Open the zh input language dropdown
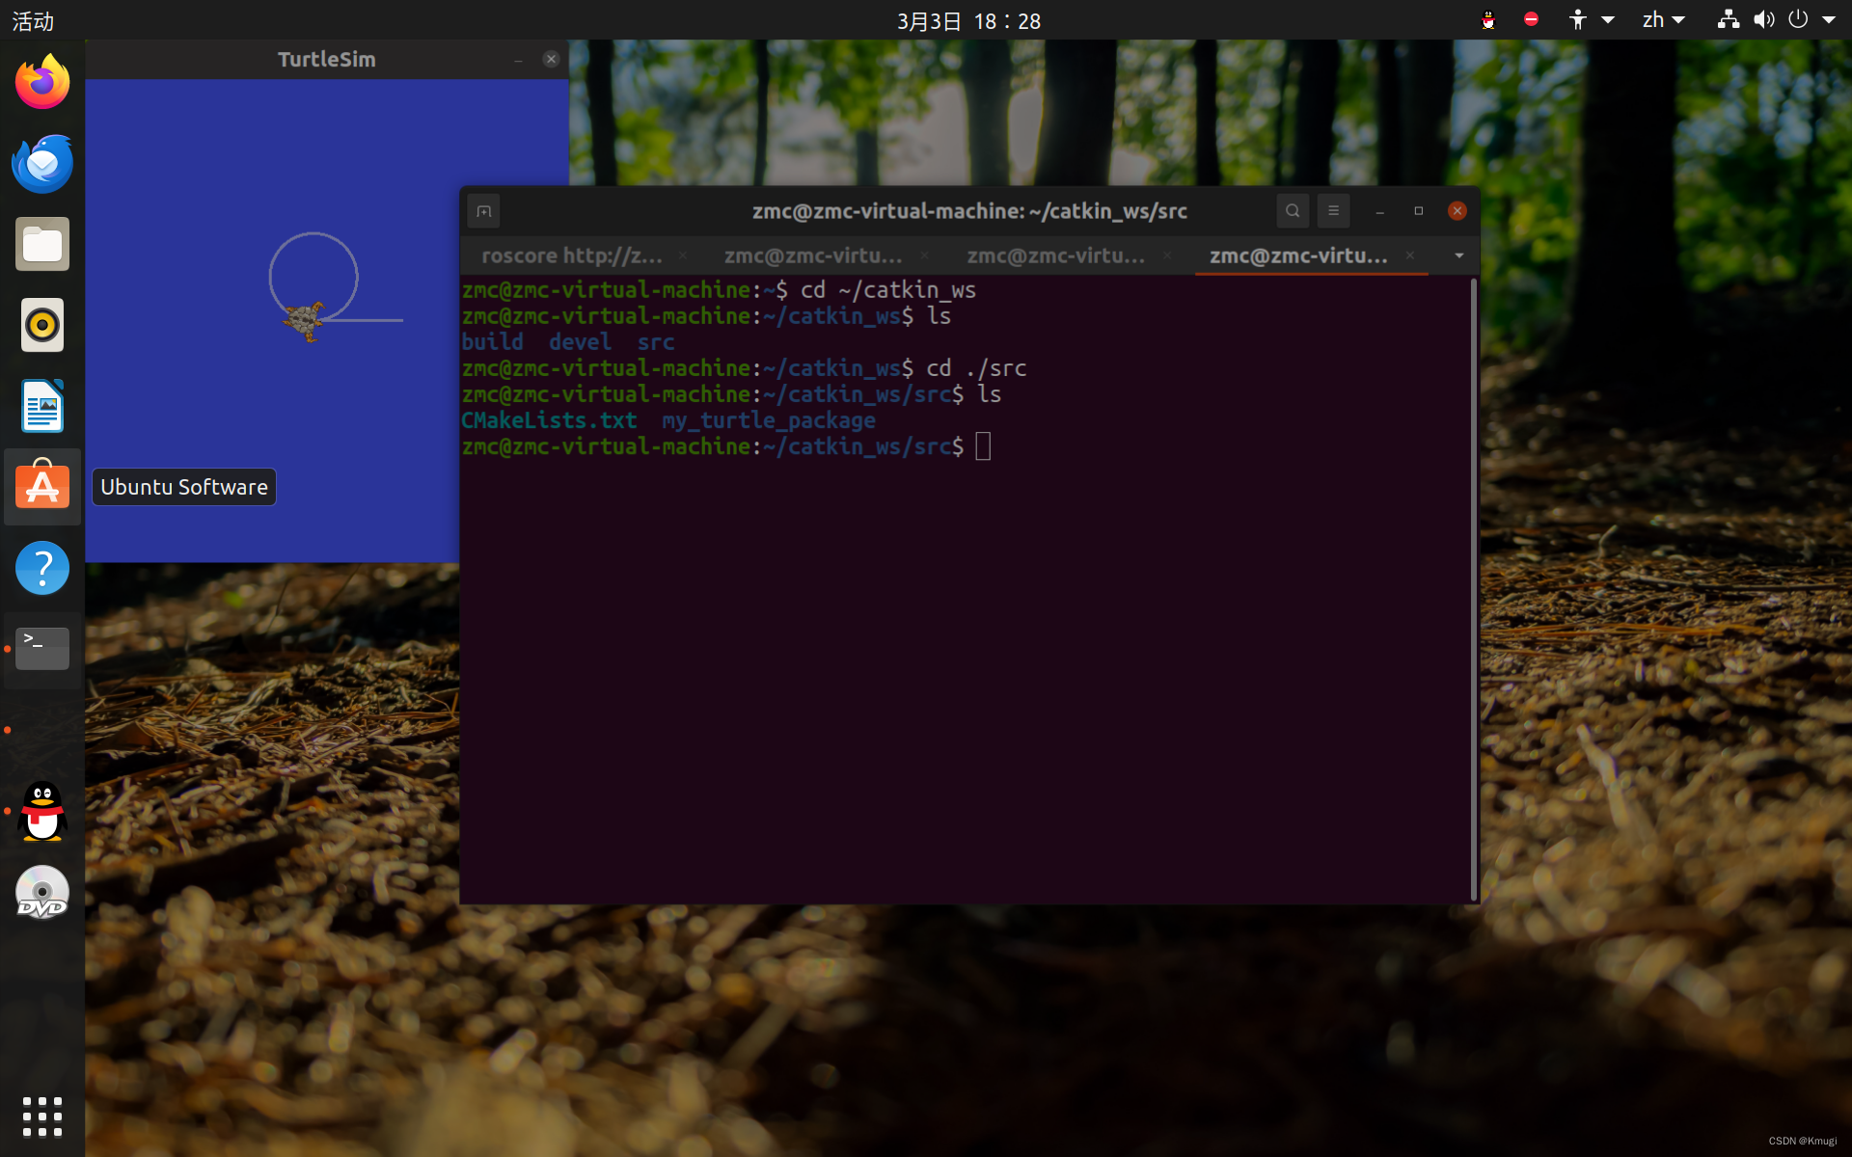This screenshot has width=1852, height=1157. click(x=1663, y=20)
